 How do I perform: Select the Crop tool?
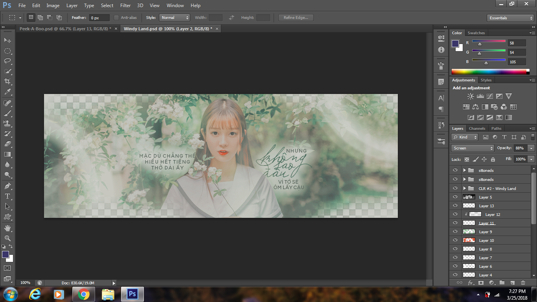[7, 81]
